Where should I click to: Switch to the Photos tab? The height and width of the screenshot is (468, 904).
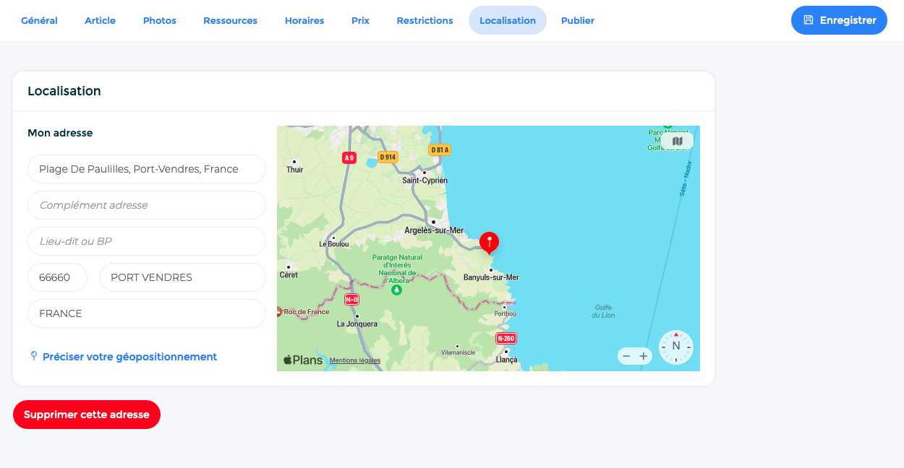coord(160,20)
